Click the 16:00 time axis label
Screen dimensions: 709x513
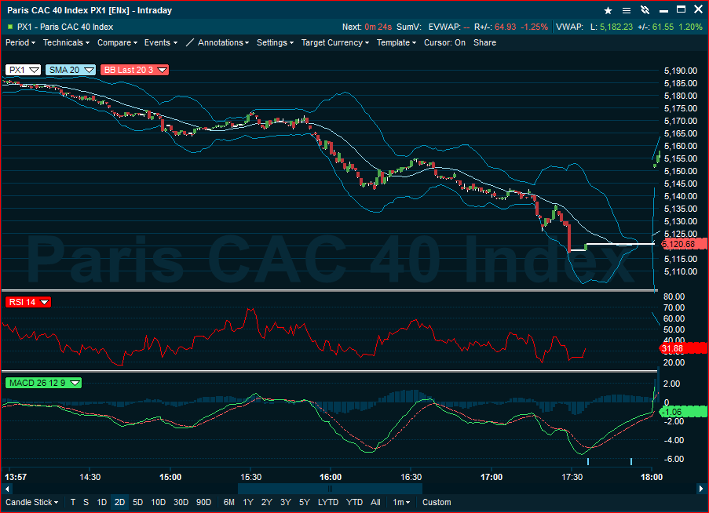[331, 477]
